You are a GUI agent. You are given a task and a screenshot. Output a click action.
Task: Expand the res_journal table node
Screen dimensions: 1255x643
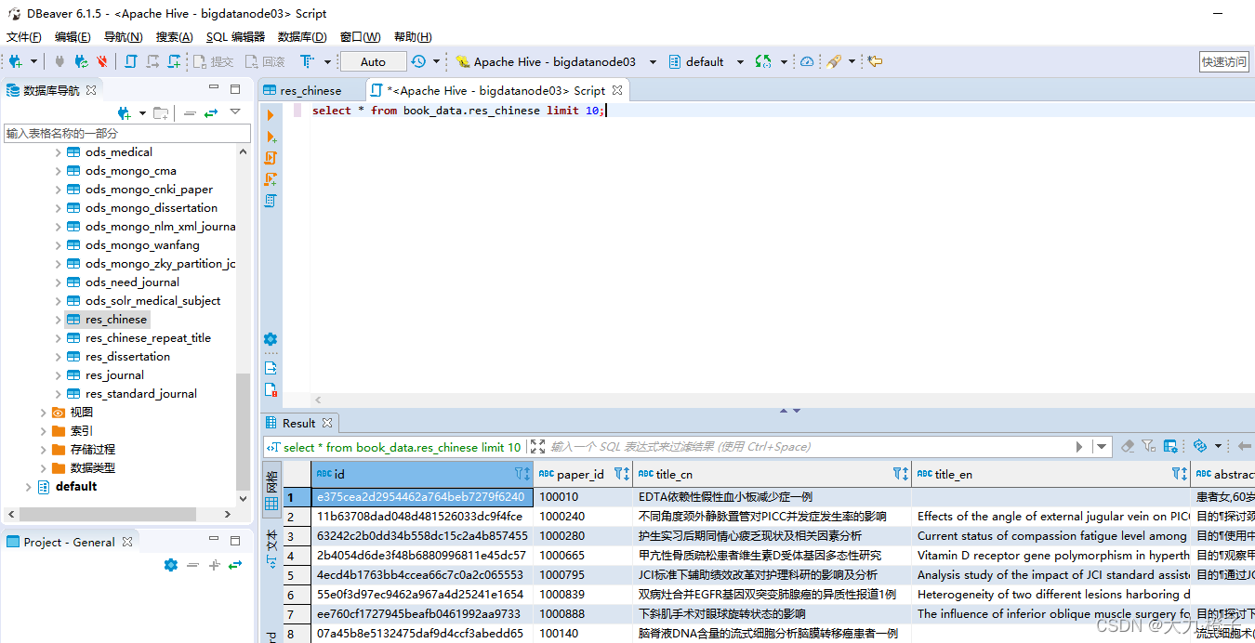[x=58, y=375]
